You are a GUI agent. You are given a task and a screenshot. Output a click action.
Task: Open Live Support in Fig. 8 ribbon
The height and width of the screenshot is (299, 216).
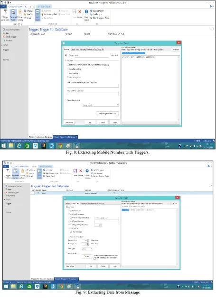pyautogui.click(x=96, y=14)
